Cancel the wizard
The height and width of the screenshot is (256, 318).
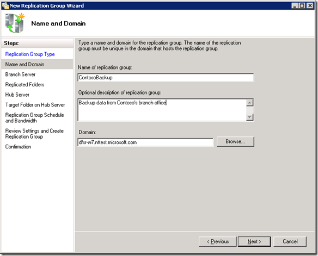click(x=290, y=242)
